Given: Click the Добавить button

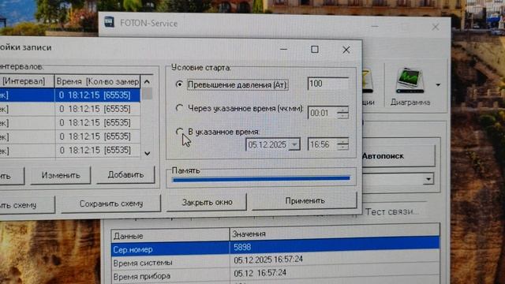Looking at the screenshot, I should point(125,175).
